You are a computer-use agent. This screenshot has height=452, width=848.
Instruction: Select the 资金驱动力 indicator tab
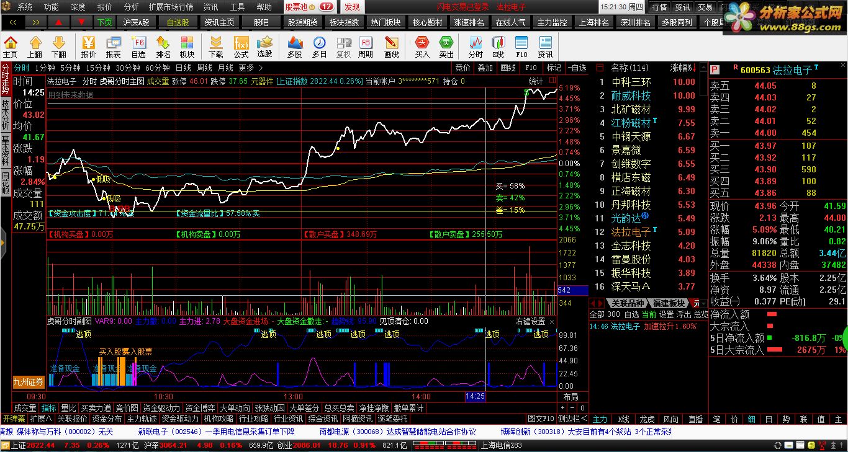coord(161,408)
